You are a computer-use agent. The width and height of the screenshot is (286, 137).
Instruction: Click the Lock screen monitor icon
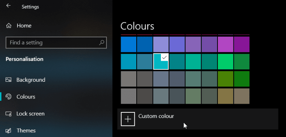click(9, 114)
